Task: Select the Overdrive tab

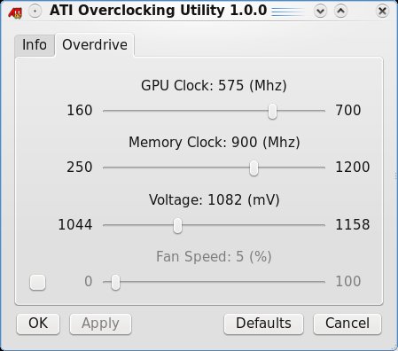Action: tap(95, 45)
